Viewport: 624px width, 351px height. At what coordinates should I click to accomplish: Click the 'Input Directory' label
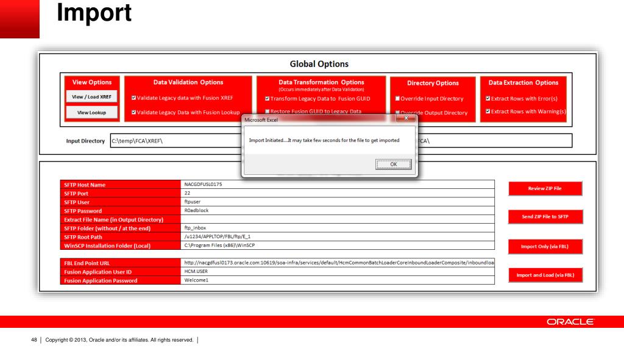point(85,141)
